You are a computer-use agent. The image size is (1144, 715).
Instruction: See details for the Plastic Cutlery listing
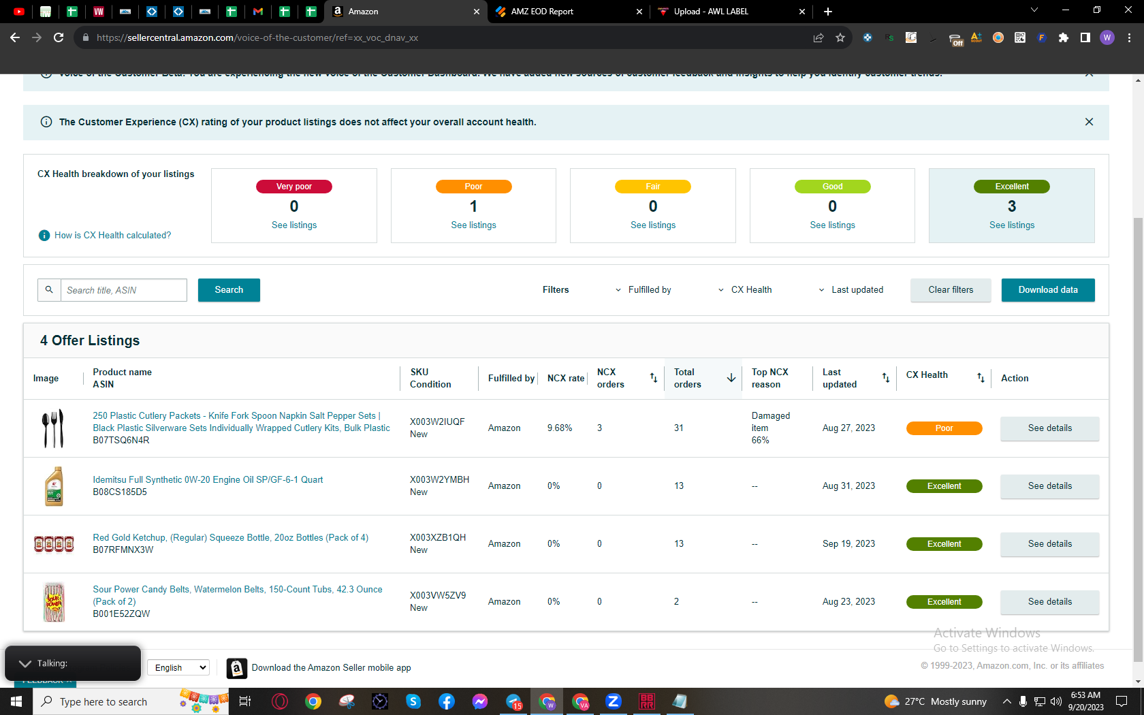[x=1050, y=428]
